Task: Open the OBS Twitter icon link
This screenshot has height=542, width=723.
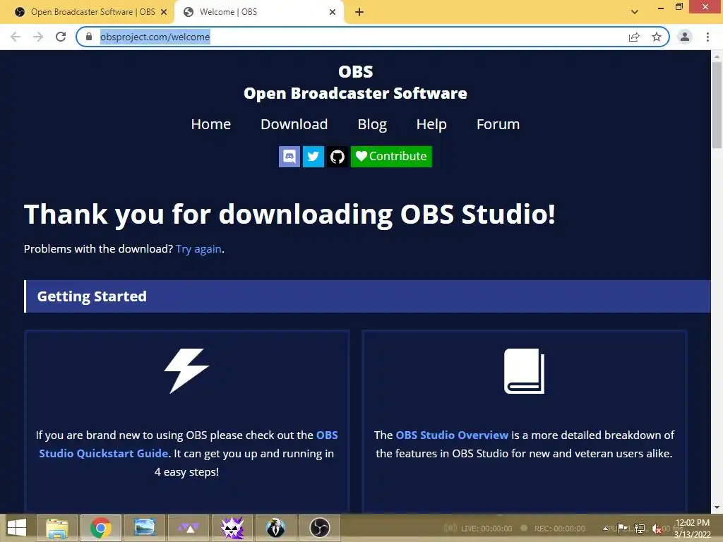Action: (x=313, y=157)
